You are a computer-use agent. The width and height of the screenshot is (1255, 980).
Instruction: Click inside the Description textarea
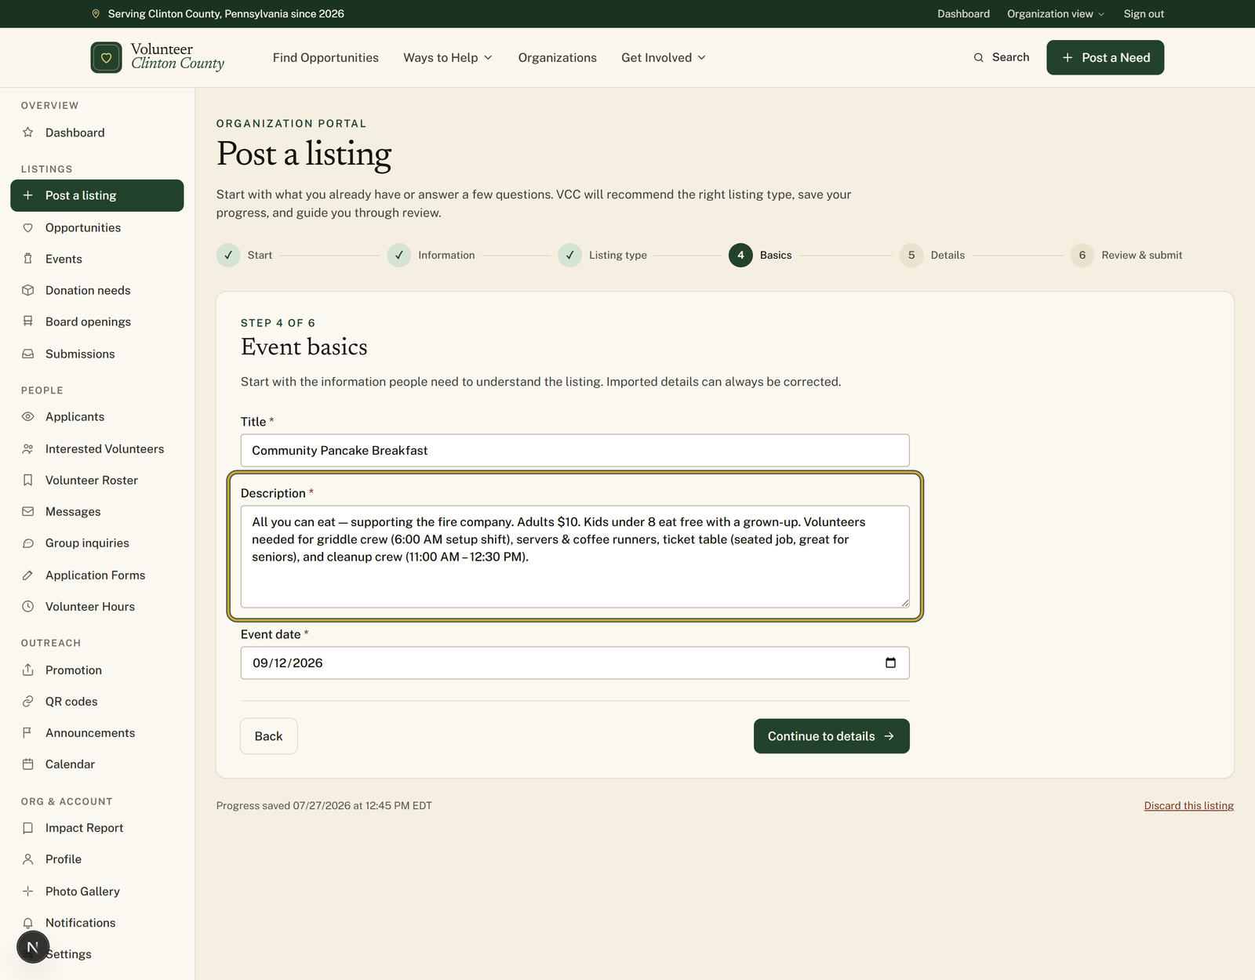point(575,557)
